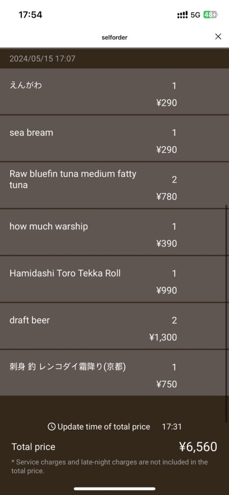
Task: Tap the draft beer ¥1,300 price
Action: (163, 337)
